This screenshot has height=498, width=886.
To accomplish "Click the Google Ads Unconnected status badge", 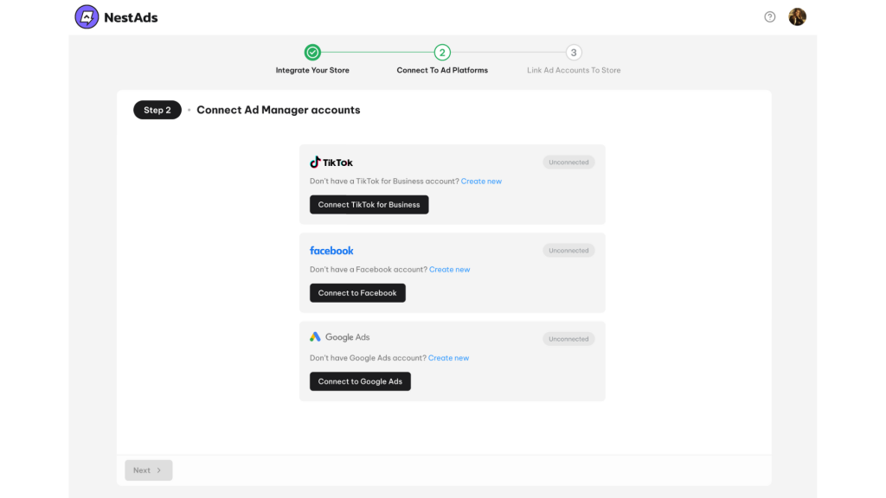I will click(x=568, y=339).
